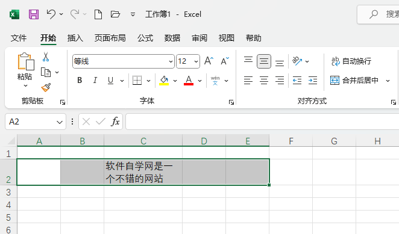The image size is (399, 234).
Task: Toggle italic formatting
Action: [95, 81]
